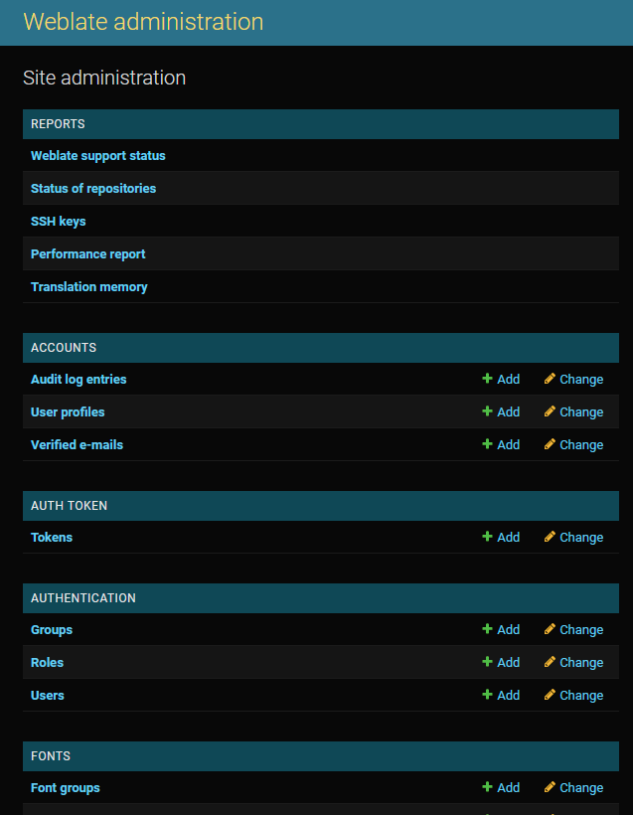Click the pencil icon to change Users
Viewport: 633px width, 815px height.
(x=549, y=695)
